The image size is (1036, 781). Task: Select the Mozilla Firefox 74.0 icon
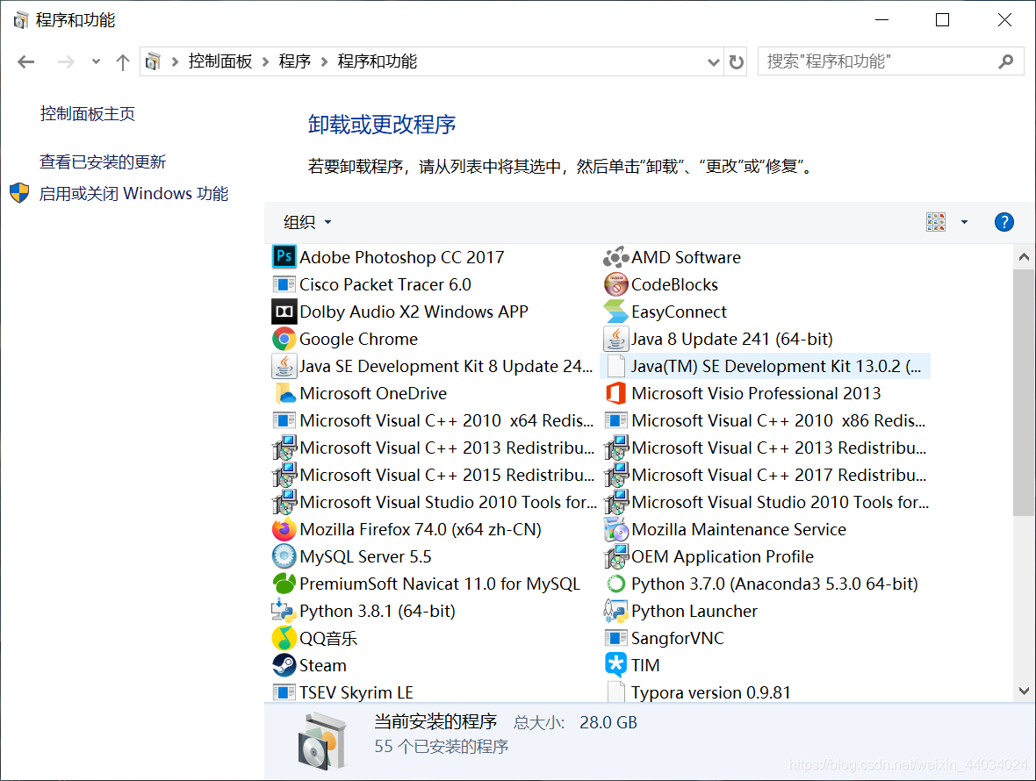[284, 529]
